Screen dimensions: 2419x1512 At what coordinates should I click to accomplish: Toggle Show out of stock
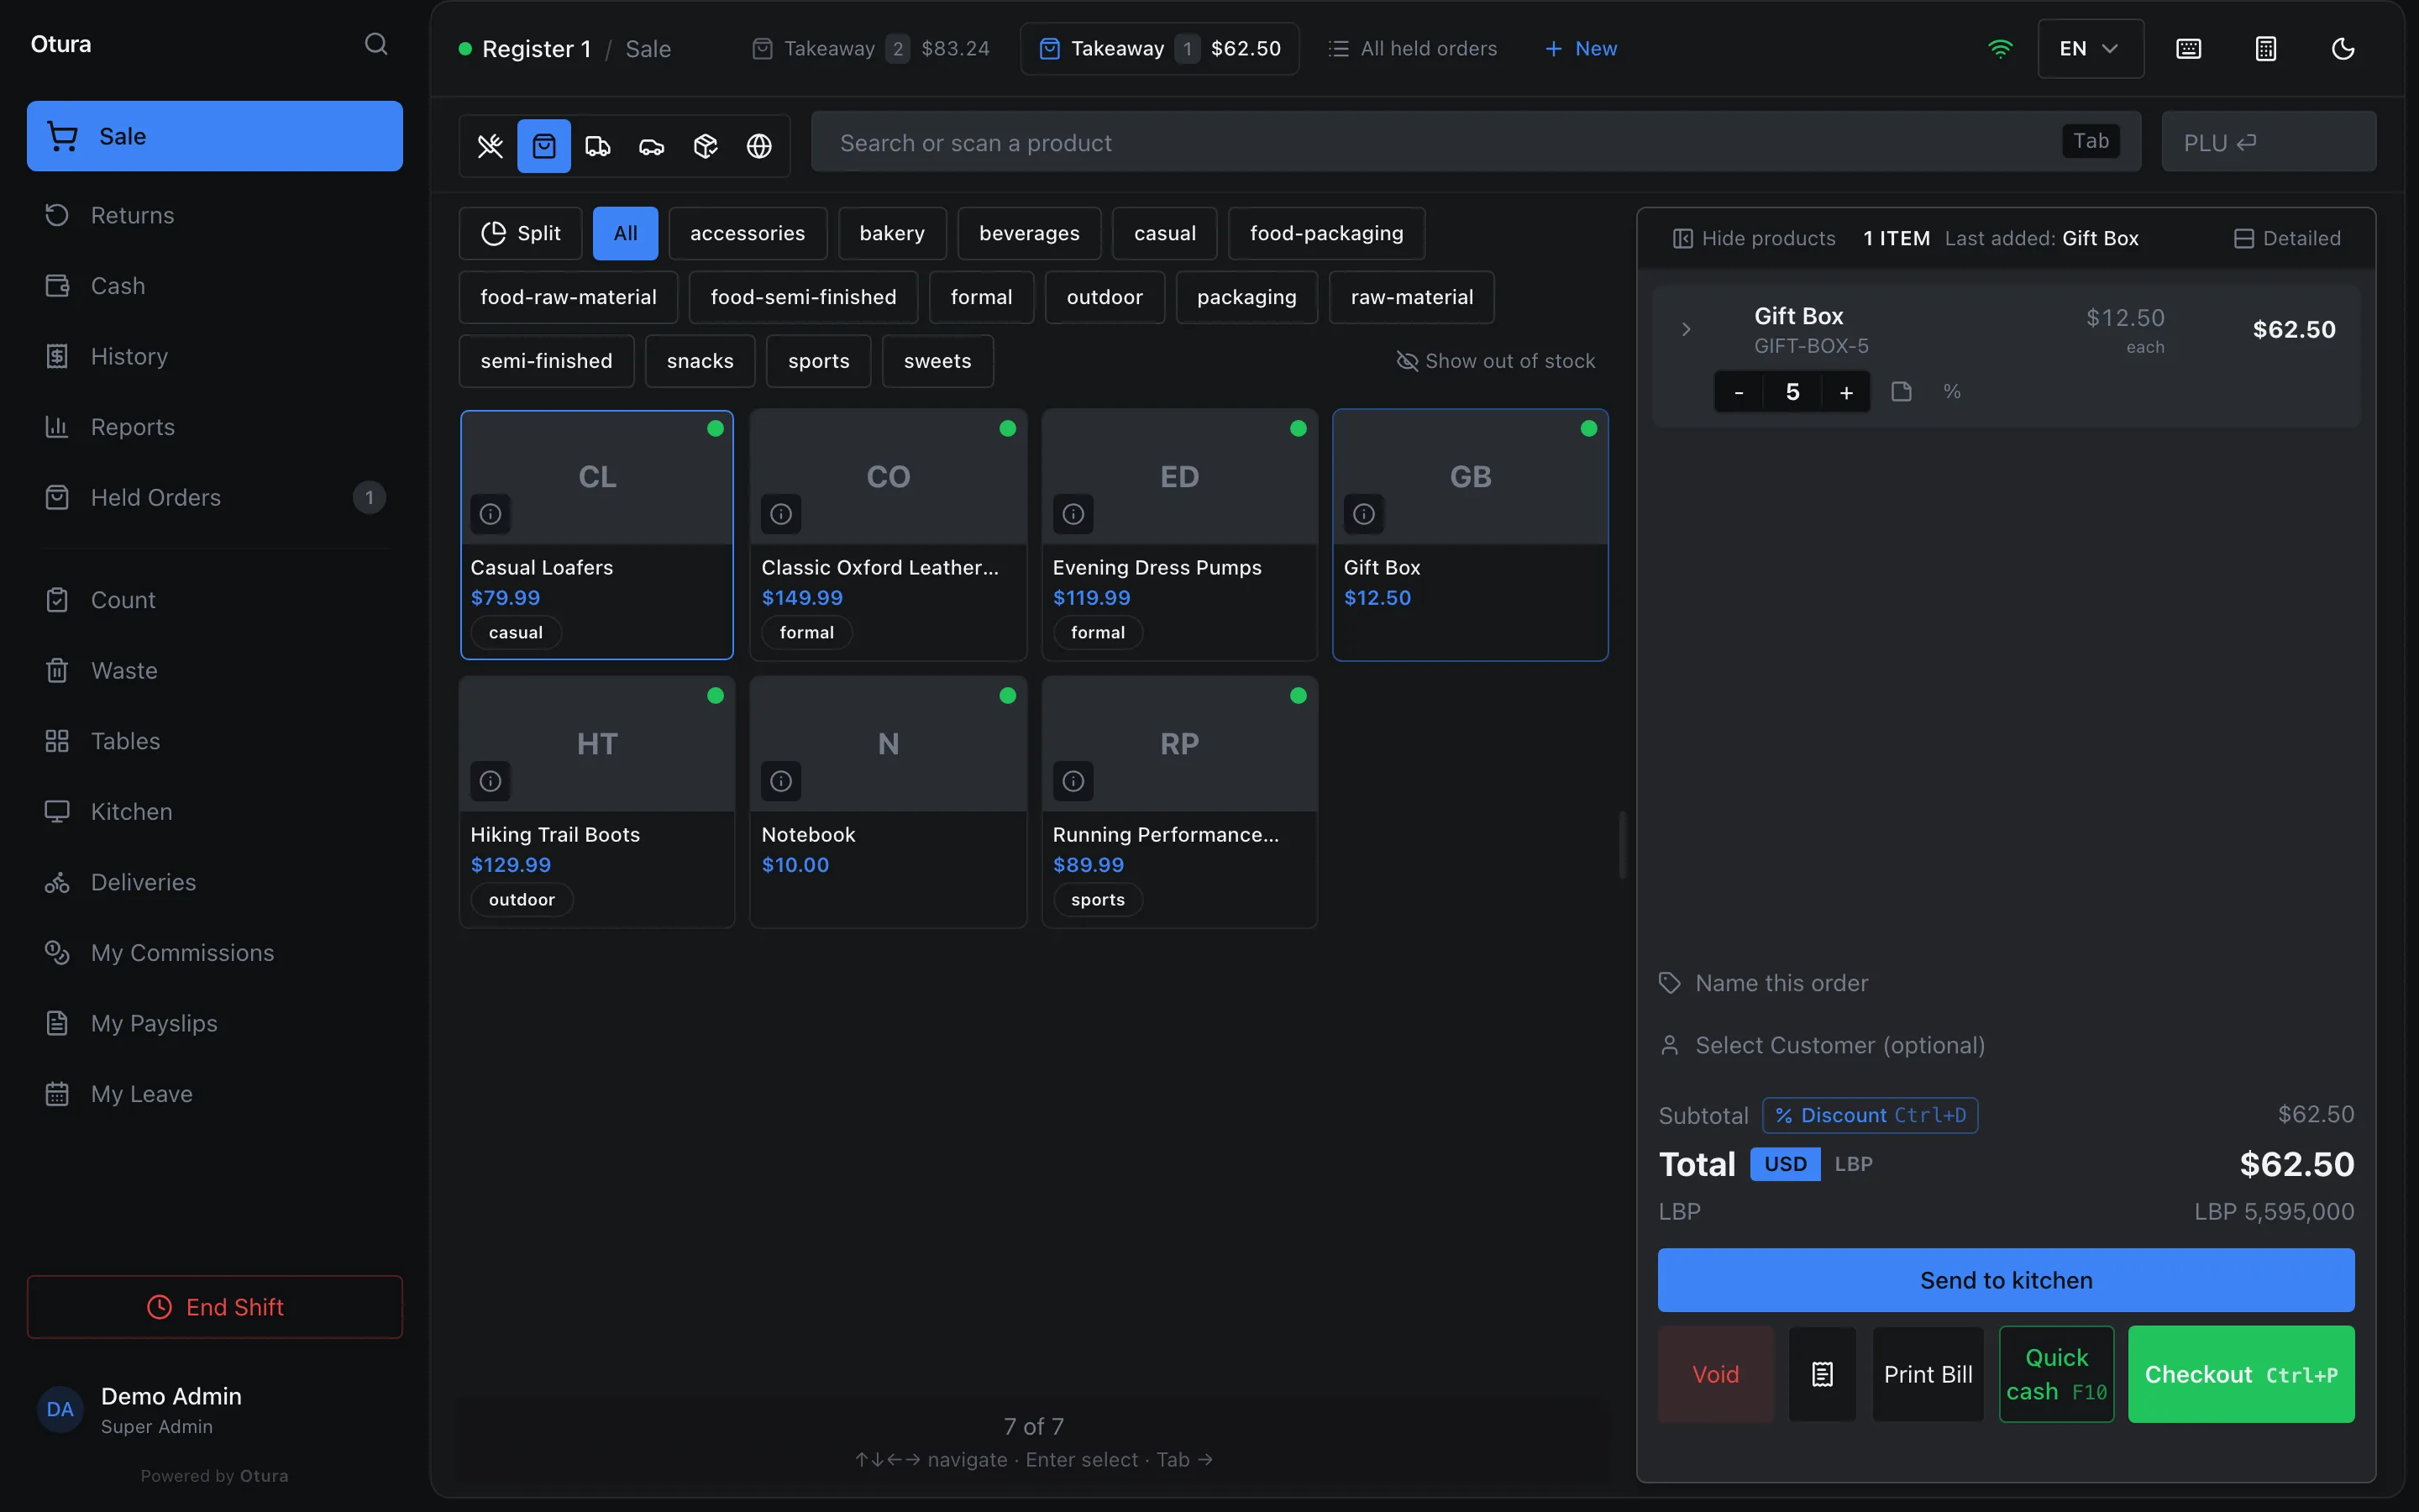[x=1495, y=361]
